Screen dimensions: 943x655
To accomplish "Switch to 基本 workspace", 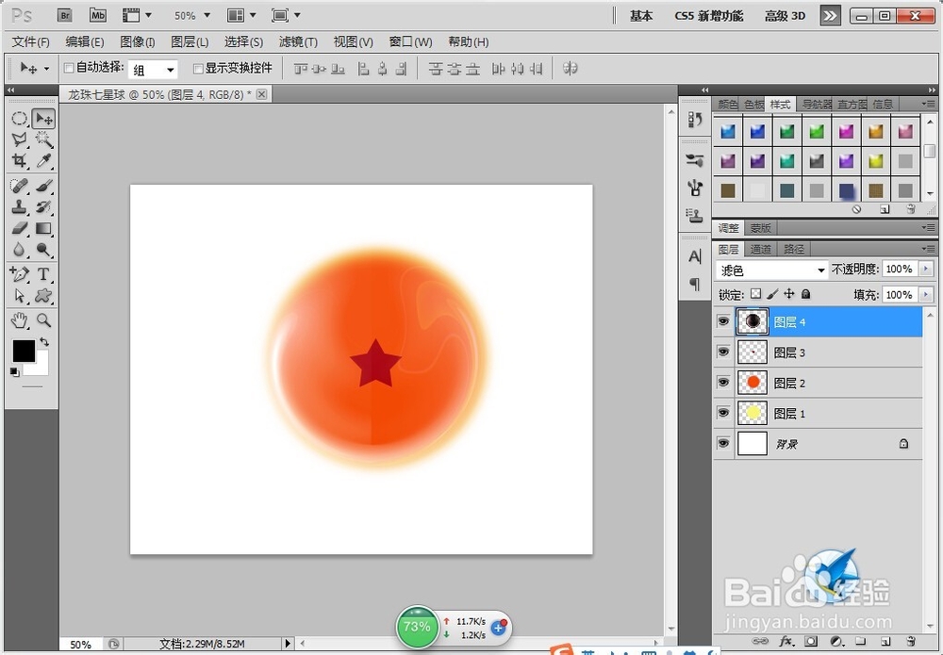I will pos(641,16).
